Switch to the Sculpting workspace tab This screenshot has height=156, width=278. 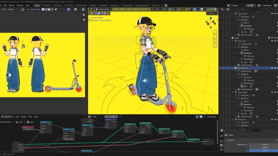(58, 5)
